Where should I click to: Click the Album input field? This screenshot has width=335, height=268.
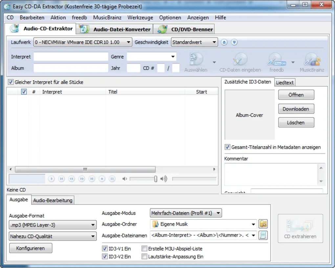click(71, 68)
